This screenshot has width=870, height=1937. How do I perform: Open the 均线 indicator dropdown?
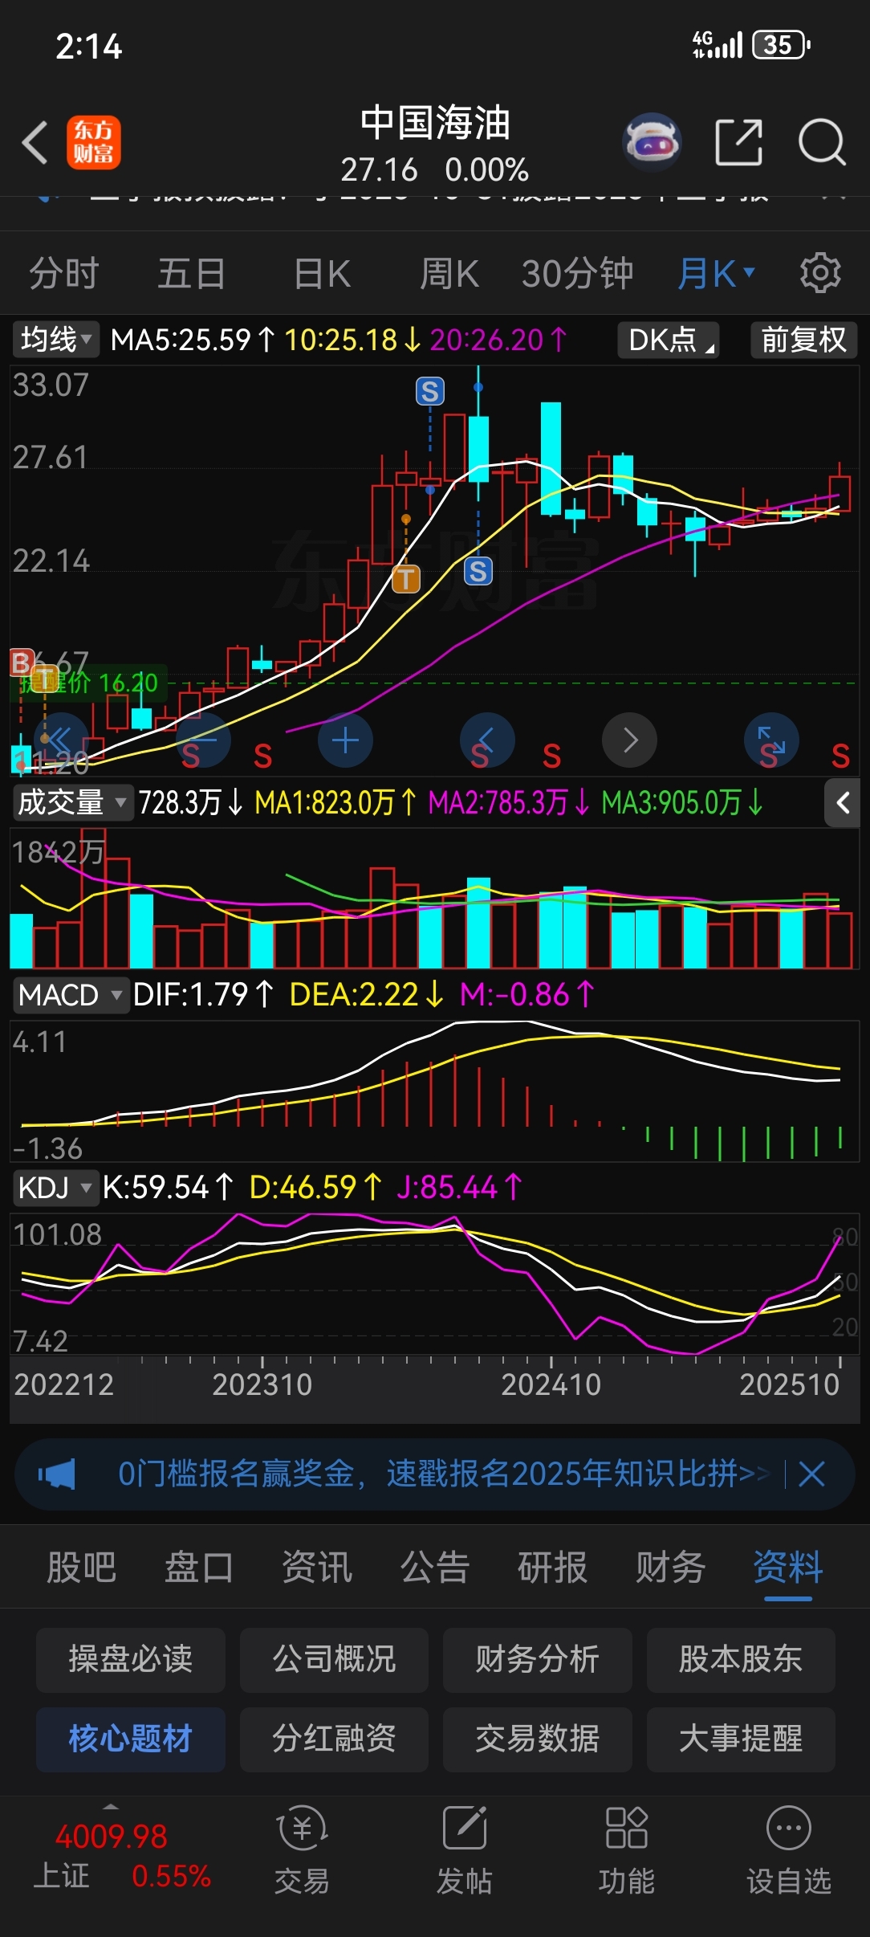tap(55, 340)
